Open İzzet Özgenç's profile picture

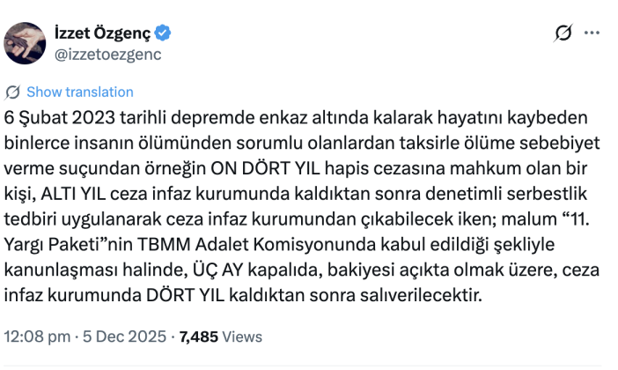coord(26,43)
